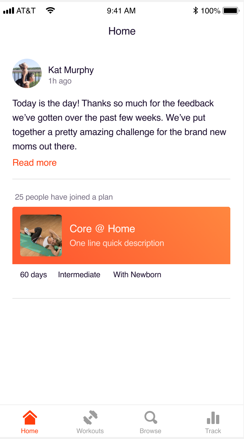Tap the Wi-Fi icon in the status bar
Image resolution: width=244 pixels, height=439 pixels.
click(50, 10)
